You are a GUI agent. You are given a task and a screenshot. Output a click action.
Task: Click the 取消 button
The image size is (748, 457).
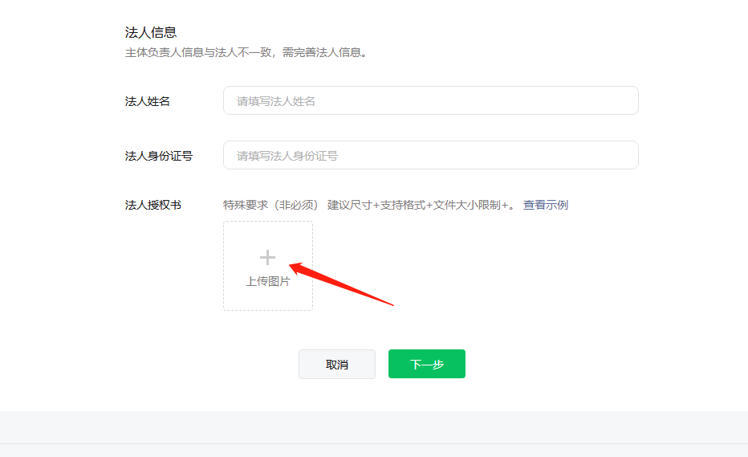click(x=337, y=365)
